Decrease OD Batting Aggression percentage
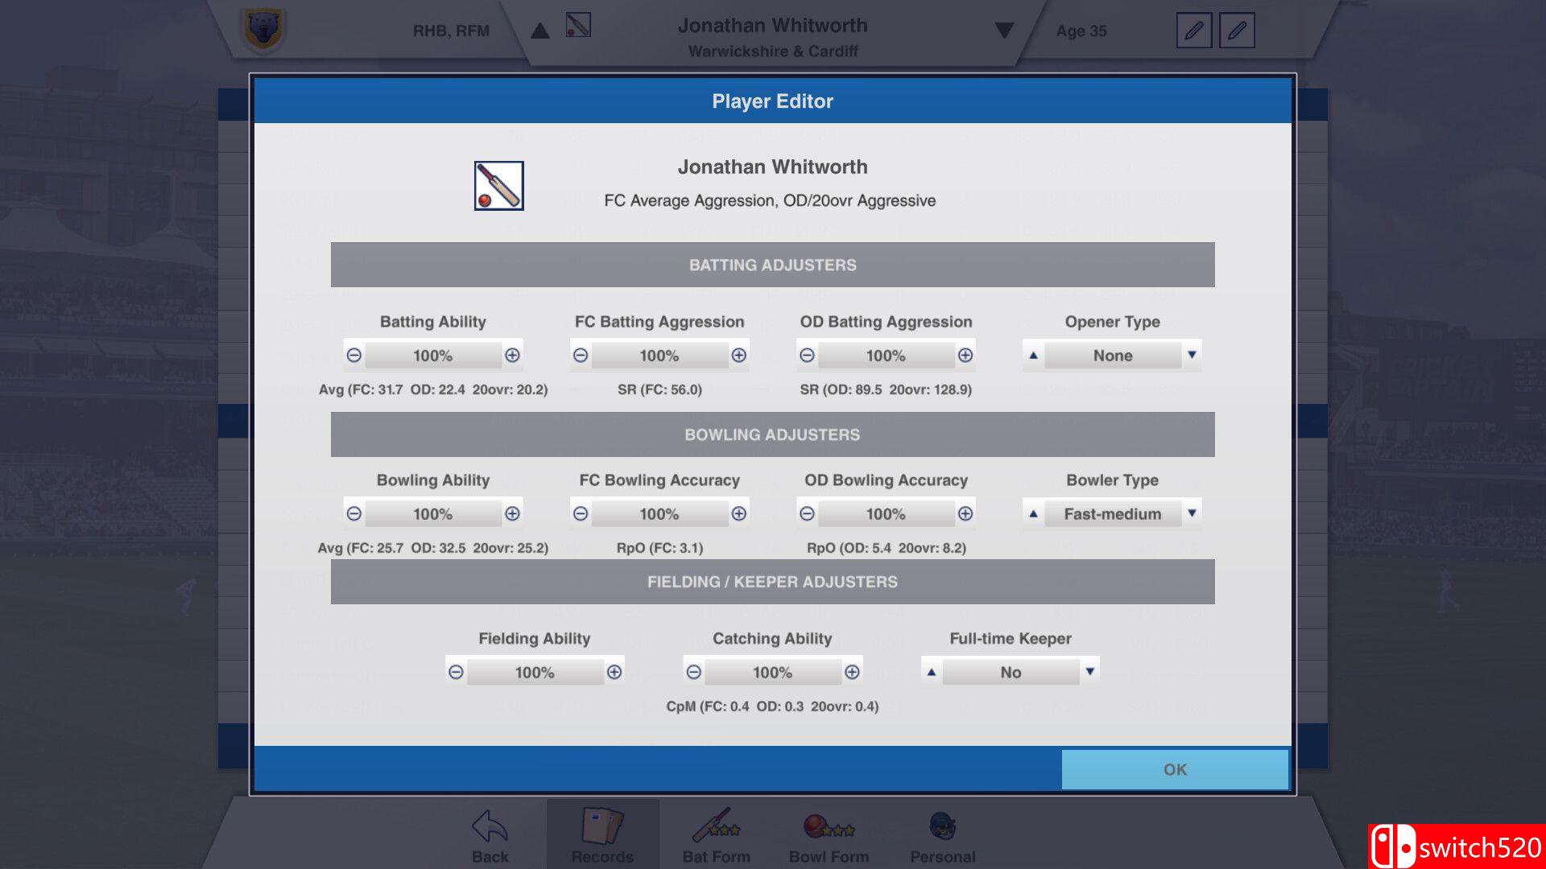Image resolution: width=1546 pixels, height=869 pixels. pos(807,355)
